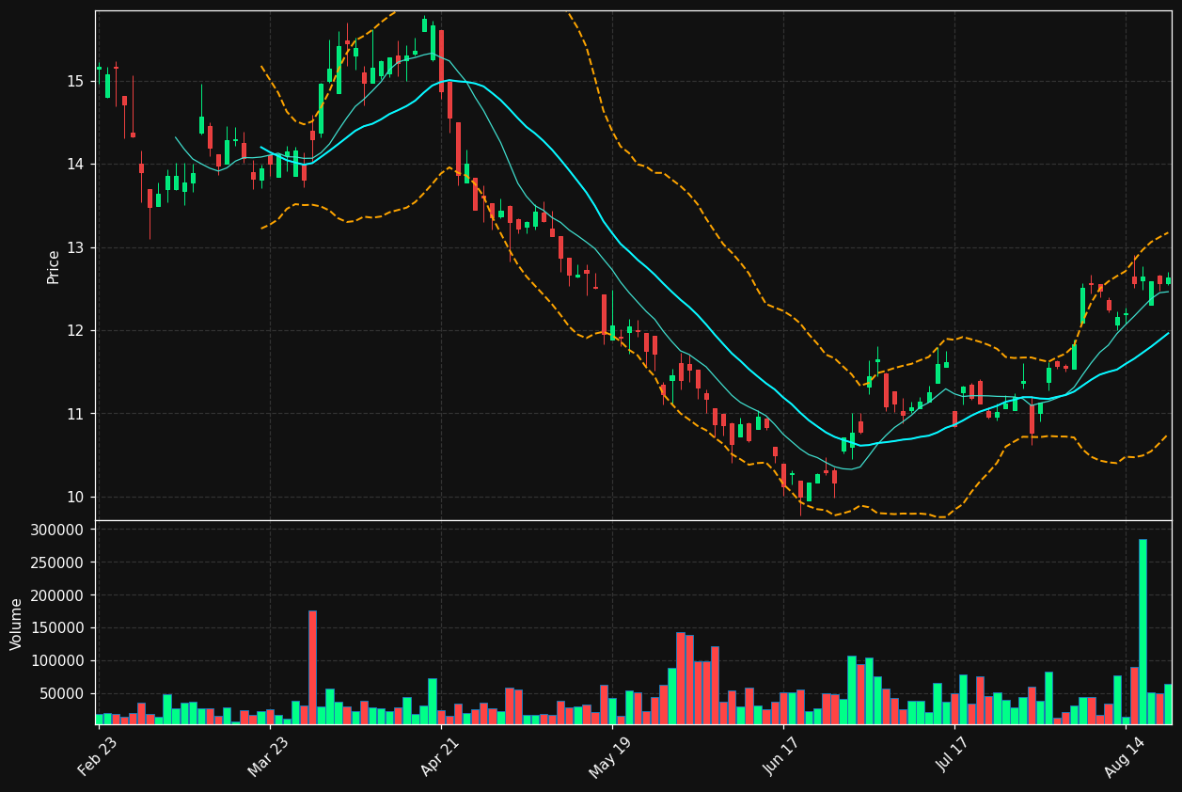Click the 'Apr 21' date label
This screenshot has height=792, width=1182.
441,756
